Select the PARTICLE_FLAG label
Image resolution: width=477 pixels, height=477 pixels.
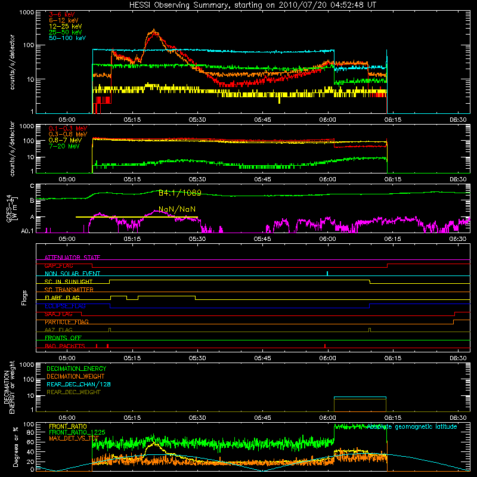(67, 322)
